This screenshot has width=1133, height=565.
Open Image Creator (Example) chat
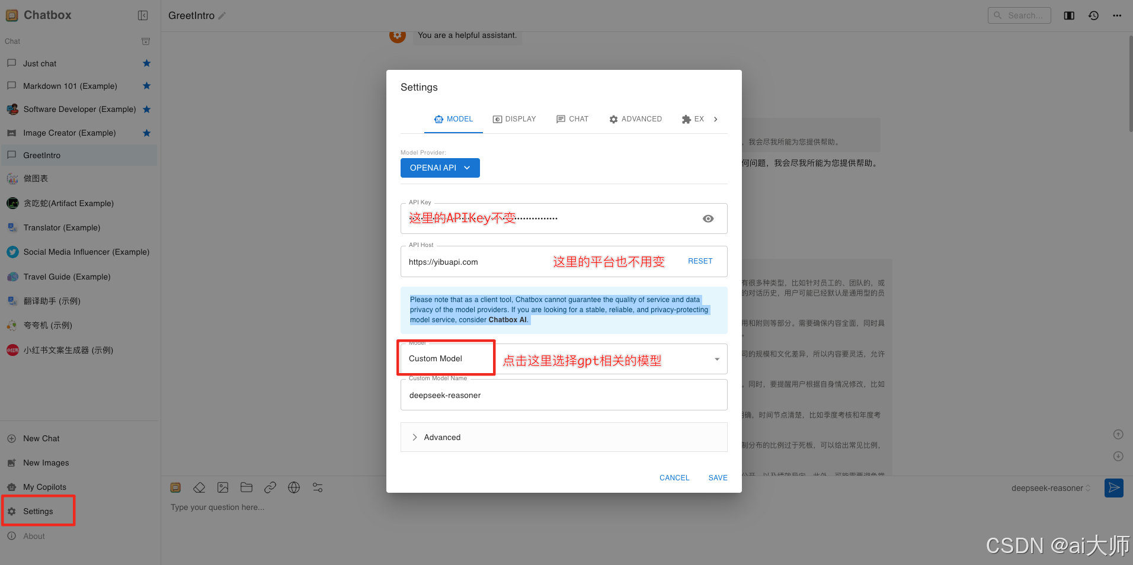[79, 133]
